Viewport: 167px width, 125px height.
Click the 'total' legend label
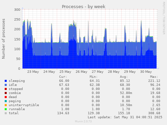(x=14, y=113)
